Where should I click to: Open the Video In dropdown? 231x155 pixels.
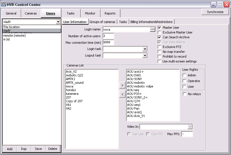pyautogui.click(x=190, y=127)
